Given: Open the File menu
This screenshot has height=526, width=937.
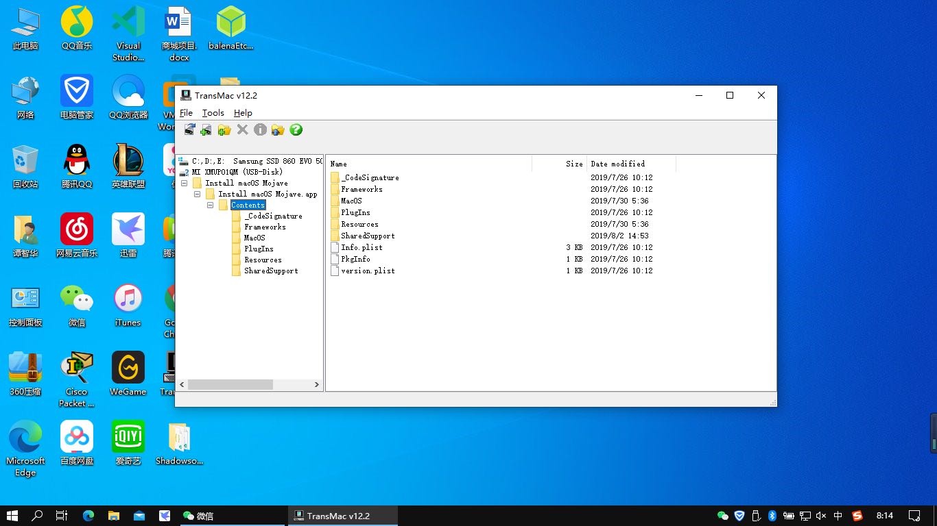Looking at the screenshot, I should (186, 113).
